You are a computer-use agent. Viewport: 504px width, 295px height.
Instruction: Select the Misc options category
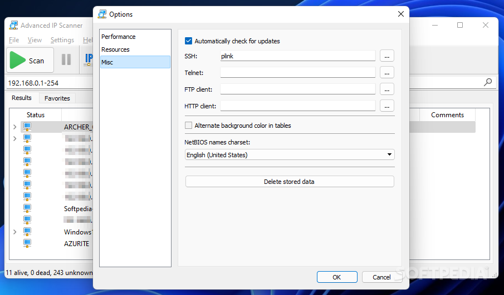tap(135, 62)
